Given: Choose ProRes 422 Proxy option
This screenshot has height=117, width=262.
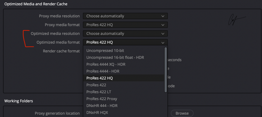Looking at the screenshot, I should pyautogui.click(x=102, y=99).
